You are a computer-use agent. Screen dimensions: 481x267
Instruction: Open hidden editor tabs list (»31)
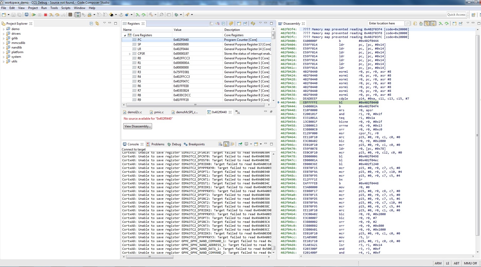pos(238,112)
